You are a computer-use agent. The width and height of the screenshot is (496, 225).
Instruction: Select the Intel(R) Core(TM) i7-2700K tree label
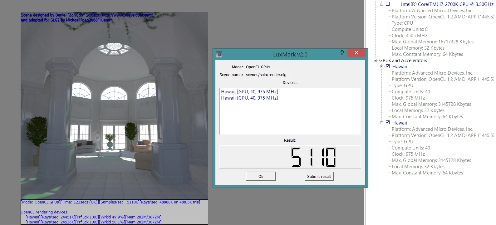447,4
